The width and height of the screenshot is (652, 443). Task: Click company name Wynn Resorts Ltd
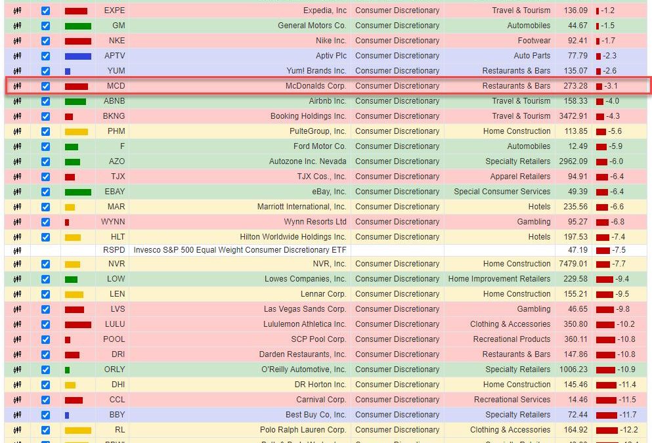point(315,222)
